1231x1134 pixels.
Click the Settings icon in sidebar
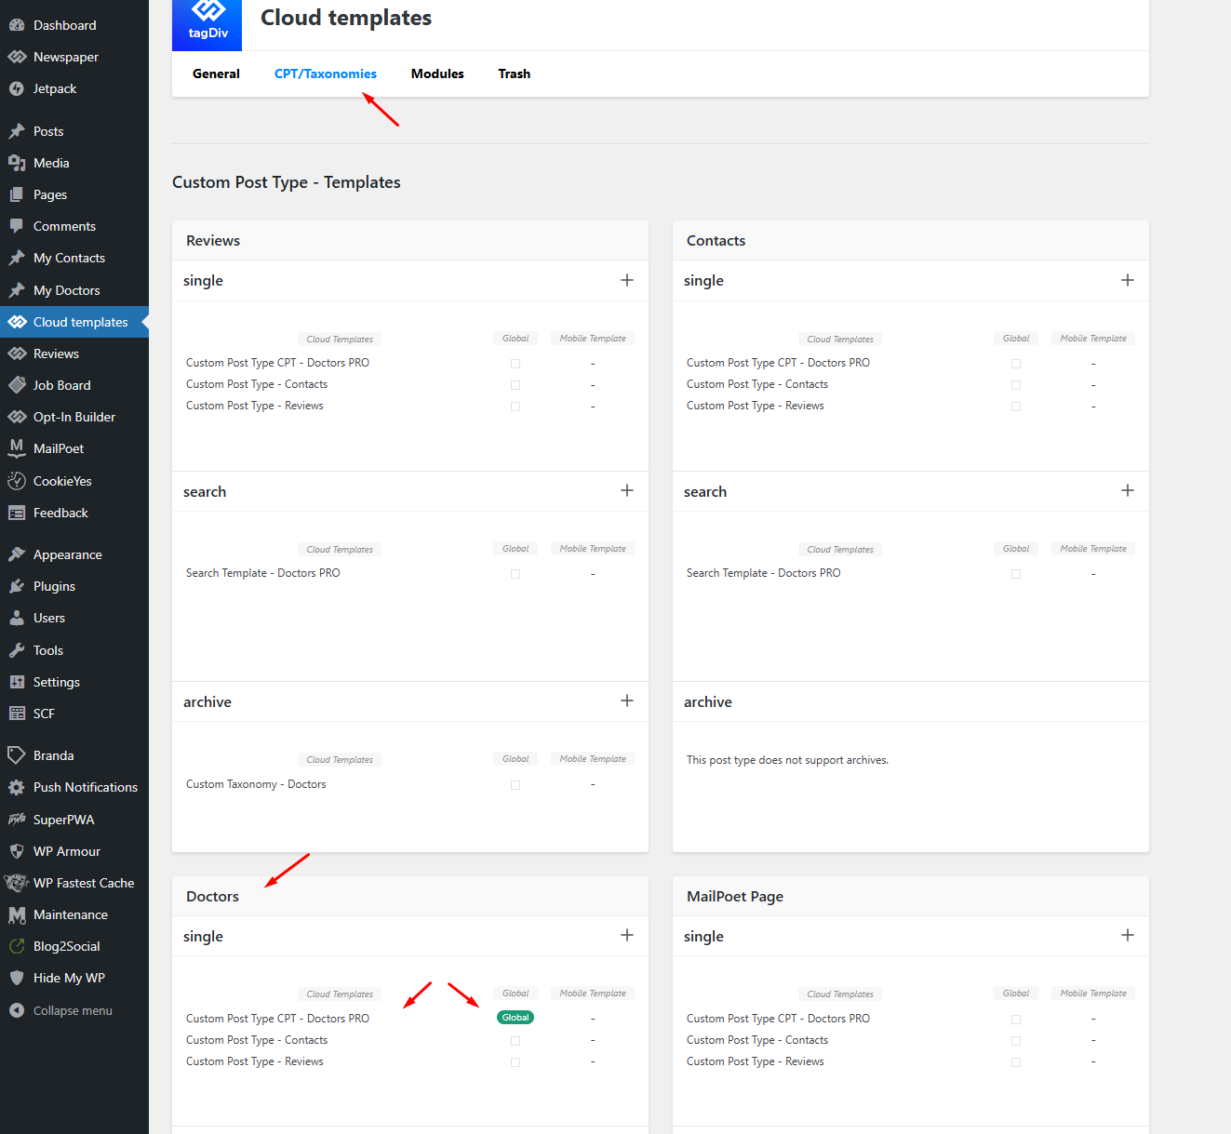17,682
